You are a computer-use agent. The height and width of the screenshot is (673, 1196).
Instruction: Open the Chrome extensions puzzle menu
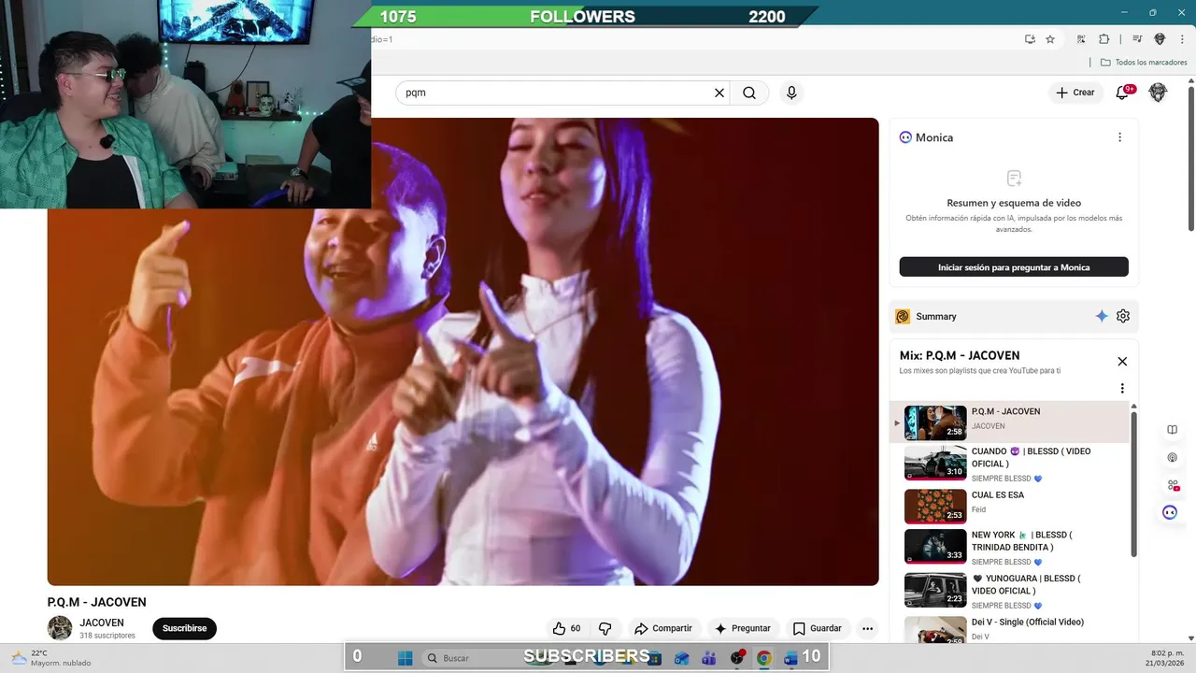[1103, 39]
